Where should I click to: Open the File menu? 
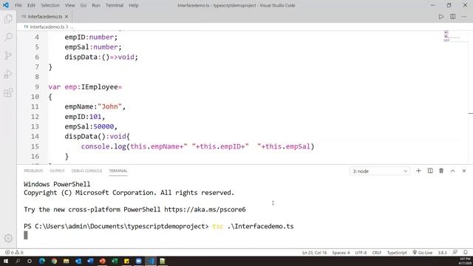18,5
